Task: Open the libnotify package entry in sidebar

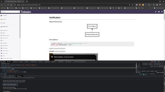Action: [4, 19]
